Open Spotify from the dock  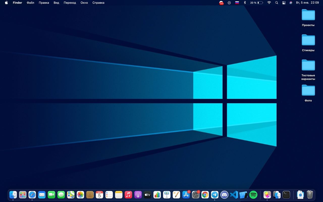pos(253,195)
